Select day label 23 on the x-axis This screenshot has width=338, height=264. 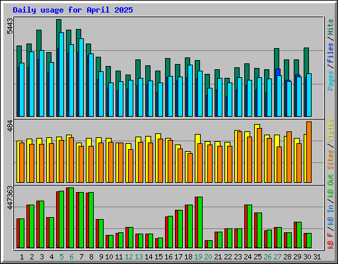tap(238, 257)
